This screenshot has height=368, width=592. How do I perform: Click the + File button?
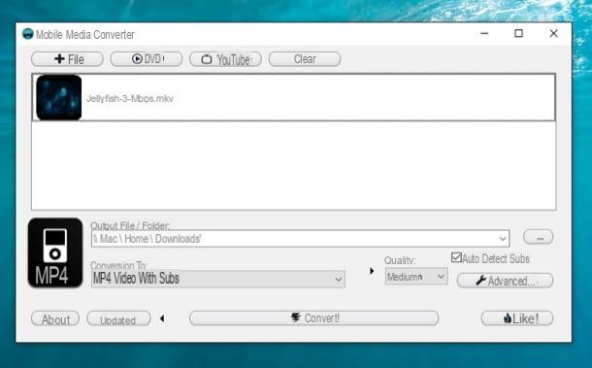coord(67,59)
